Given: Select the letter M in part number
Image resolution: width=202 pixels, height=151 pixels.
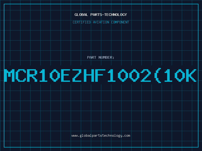Looking at the screenshot, I should point(9,75).
